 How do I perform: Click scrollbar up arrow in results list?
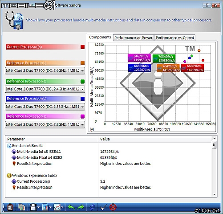(x=214, y=138)
